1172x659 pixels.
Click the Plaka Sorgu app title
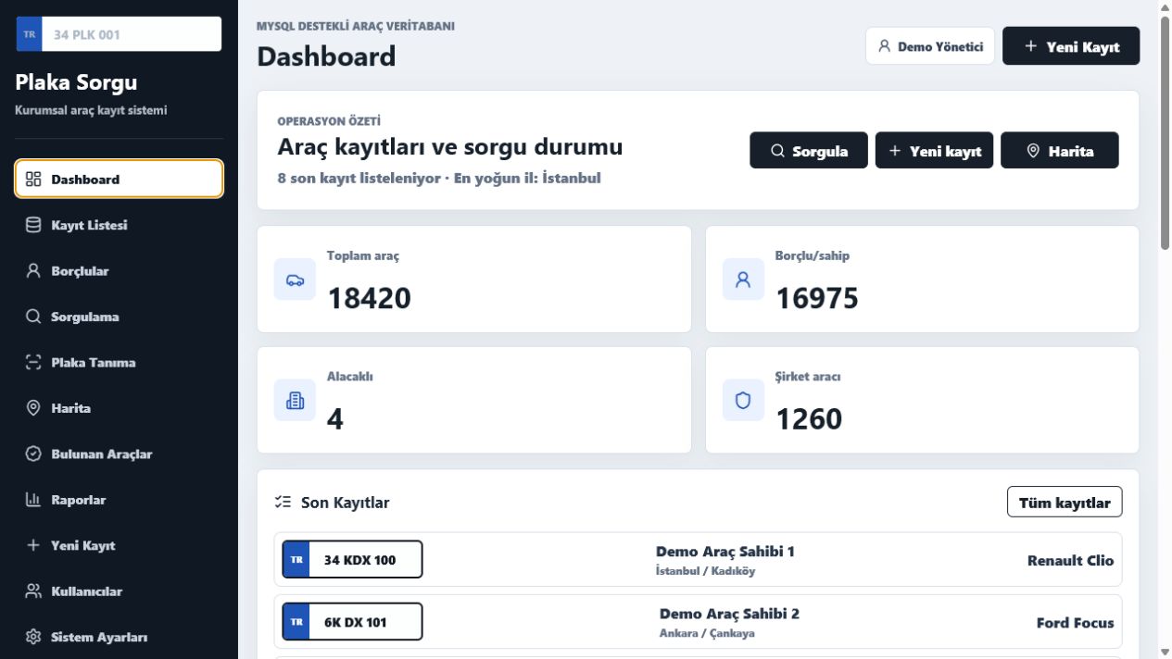[76, 82]
